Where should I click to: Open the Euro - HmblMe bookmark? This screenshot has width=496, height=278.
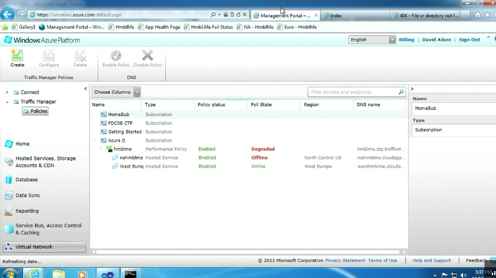pyautogui.click(x=297, y=27)
